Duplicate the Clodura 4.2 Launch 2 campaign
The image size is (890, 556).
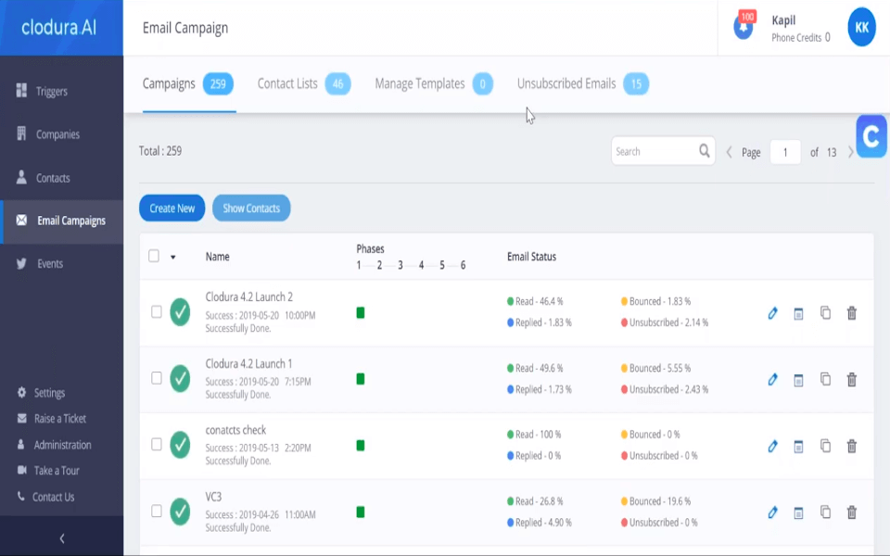pos(825,312)
